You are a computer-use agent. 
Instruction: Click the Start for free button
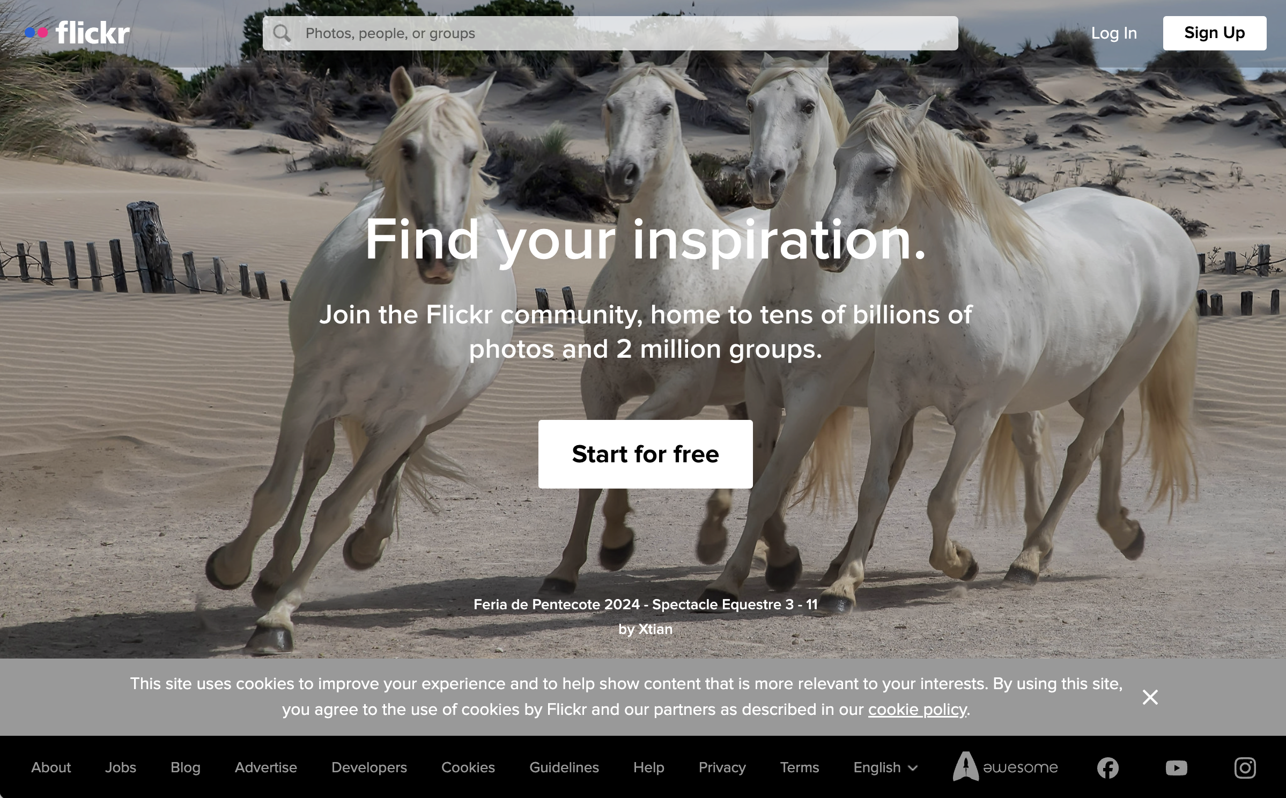646,454
